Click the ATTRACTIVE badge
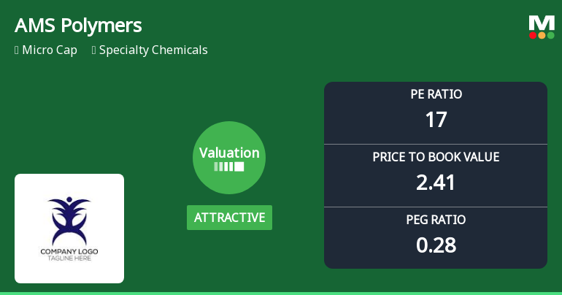This screenshot has width=562, height=295. point(229,218)
